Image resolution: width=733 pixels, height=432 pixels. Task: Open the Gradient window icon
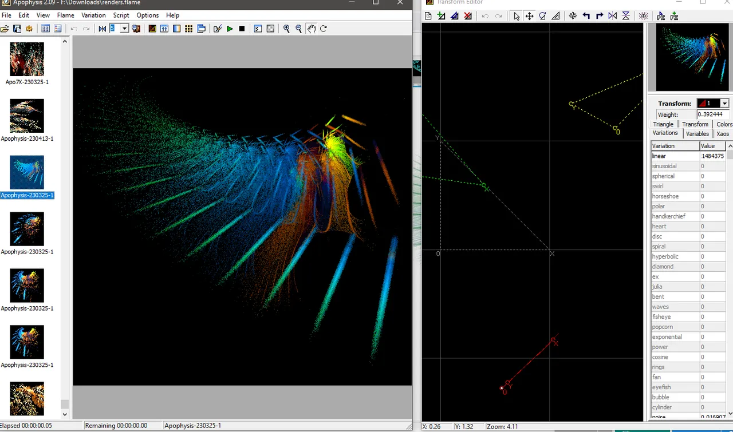176,29
